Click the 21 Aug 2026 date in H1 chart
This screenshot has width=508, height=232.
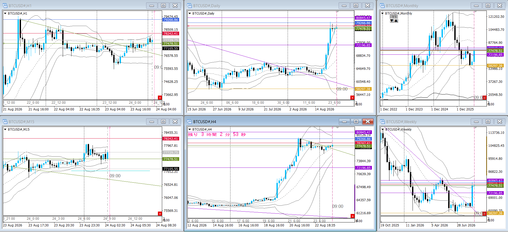tap(12, 109)
